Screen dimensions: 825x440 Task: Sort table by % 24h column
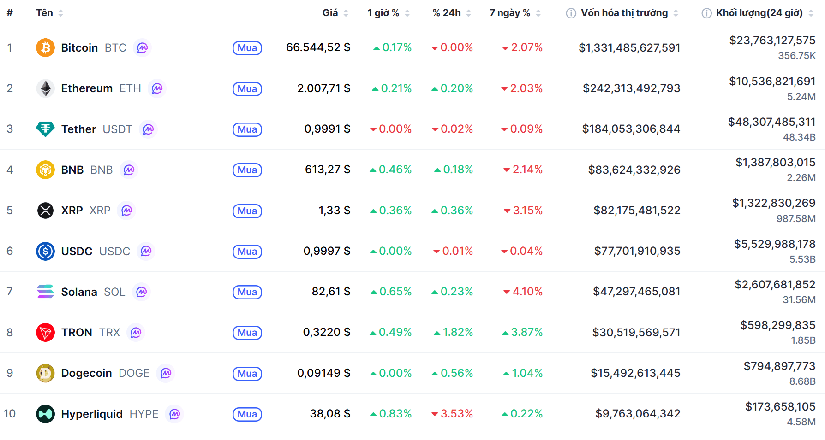tap(452, 13)
